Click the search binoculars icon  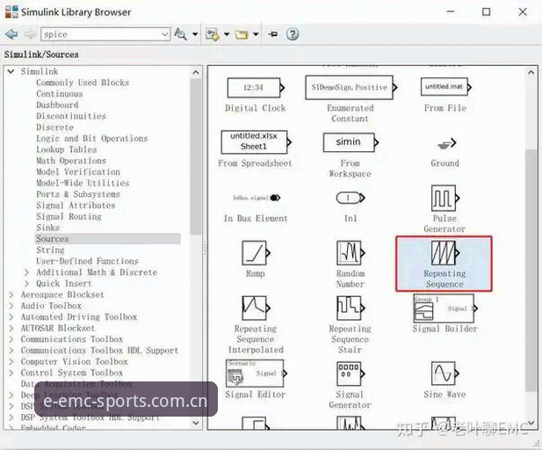(x=180, y=34)
